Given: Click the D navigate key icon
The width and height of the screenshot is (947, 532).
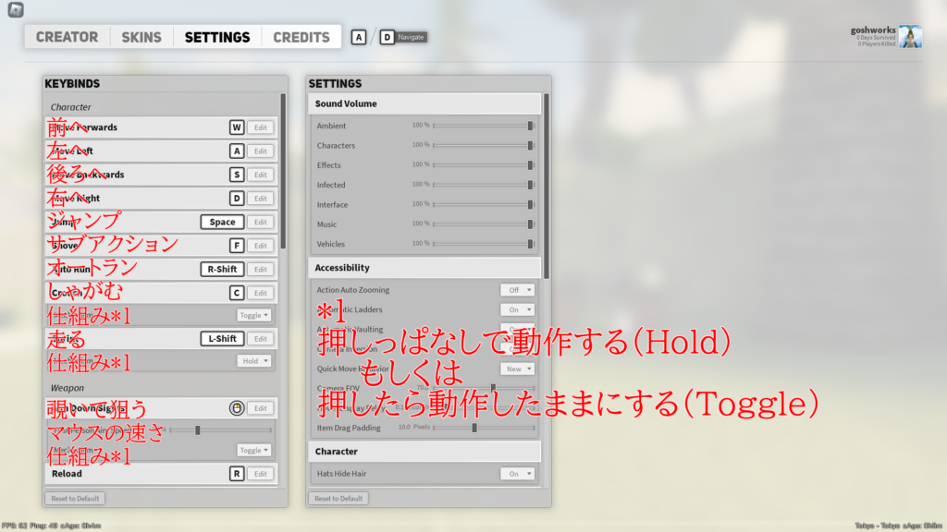Looking at the screenshot, I should [387, 37].
